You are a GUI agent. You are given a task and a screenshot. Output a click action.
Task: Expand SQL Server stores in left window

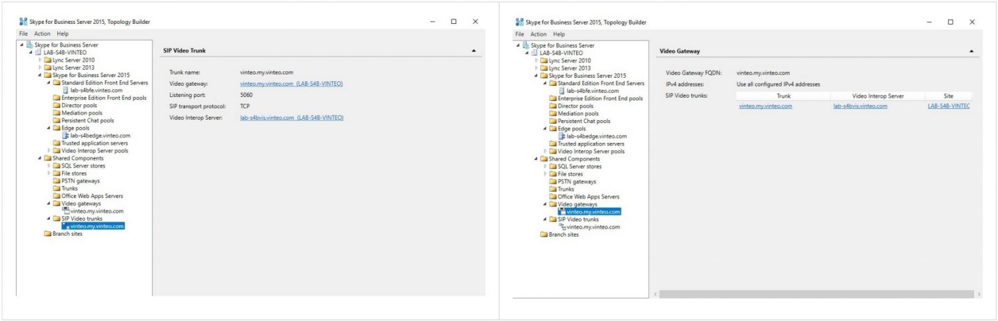[x=49, y=166]
